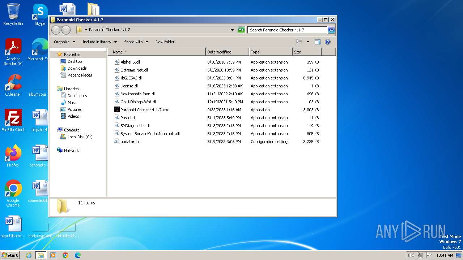Open the Share with dropdown
The width and height of the screenshot is (463, 260).
click(136, 42)
